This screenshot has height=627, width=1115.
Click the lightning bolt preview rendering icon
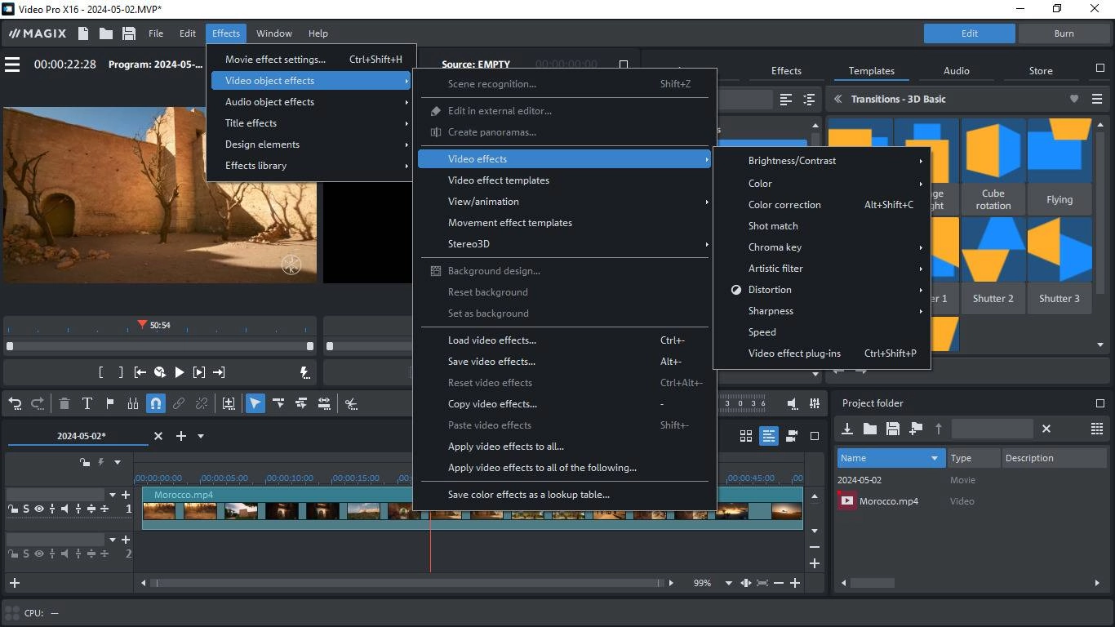click(x=304, y=372)
